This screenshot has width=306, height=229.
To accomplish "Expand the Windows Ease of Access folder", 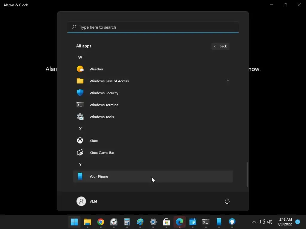I will 228,81.
